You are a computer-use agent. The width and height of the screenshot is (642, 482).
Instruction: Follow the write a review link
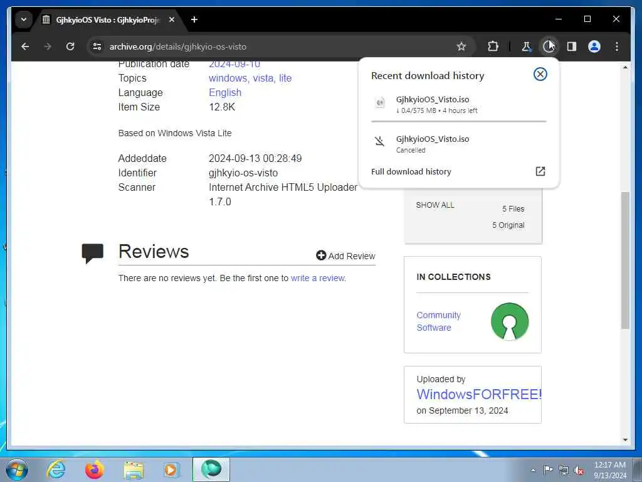(318, 278)
